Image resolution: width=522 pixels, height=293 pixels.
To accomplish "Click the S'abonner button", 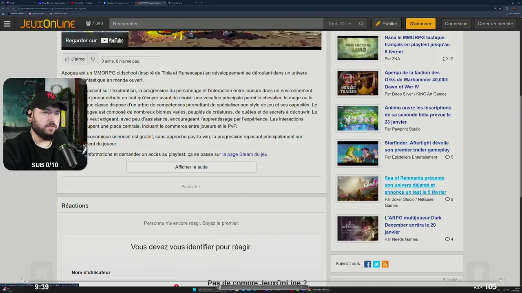I will [421, 24].
